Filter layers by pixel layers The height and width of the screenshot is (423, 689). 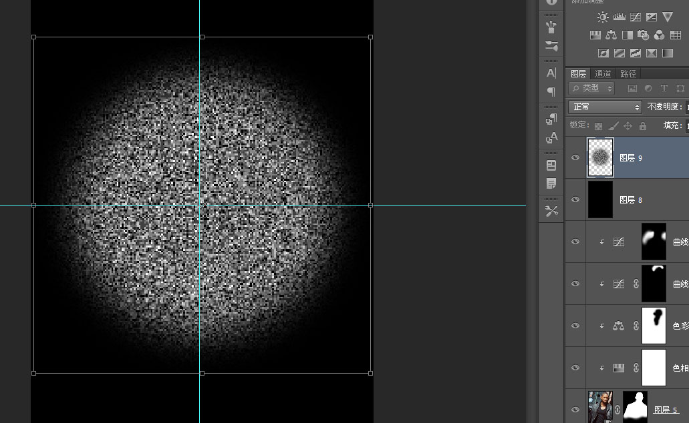pos(632,88)
